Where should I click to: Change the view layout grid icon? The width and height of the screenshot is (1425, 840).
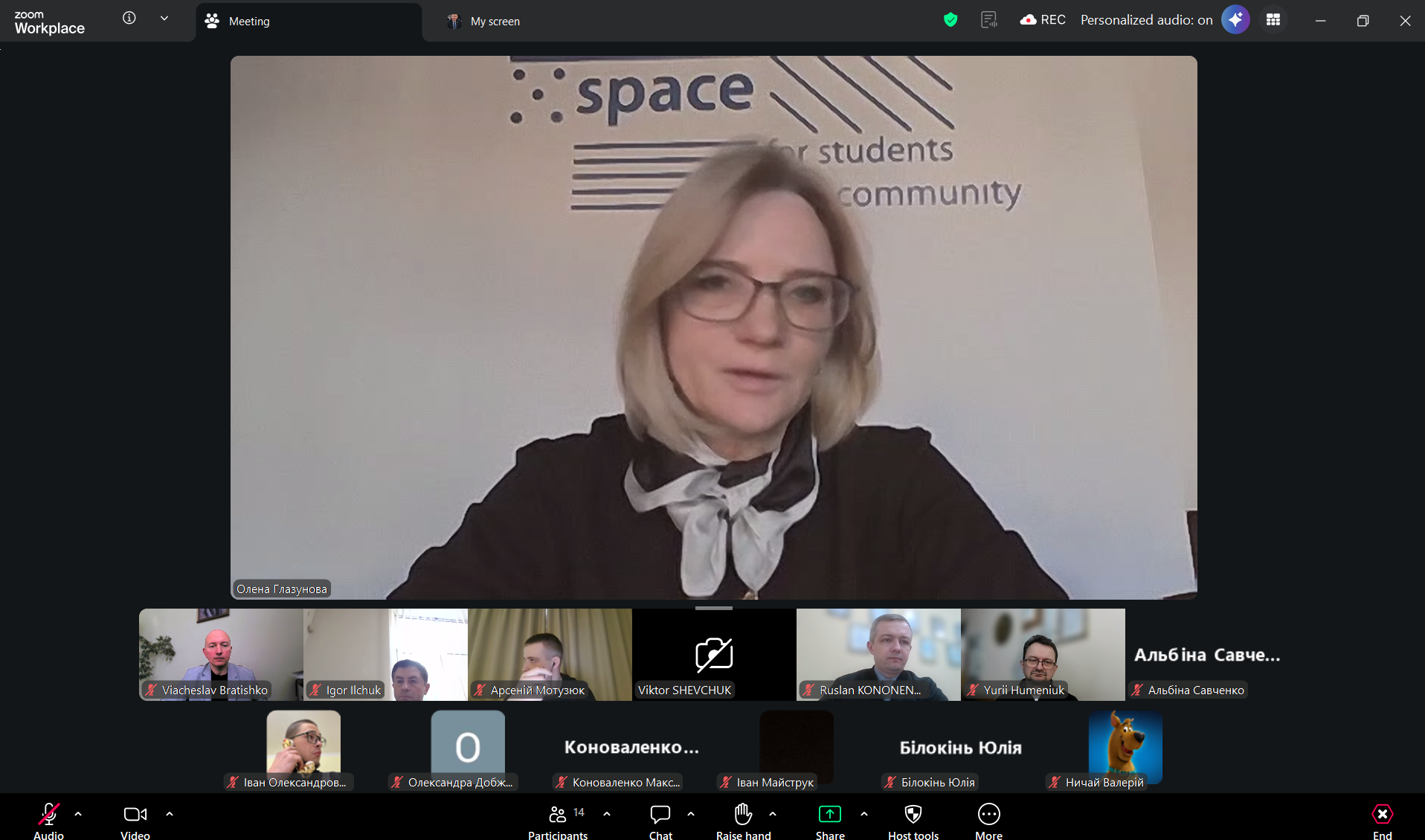tap(1273, 20)
